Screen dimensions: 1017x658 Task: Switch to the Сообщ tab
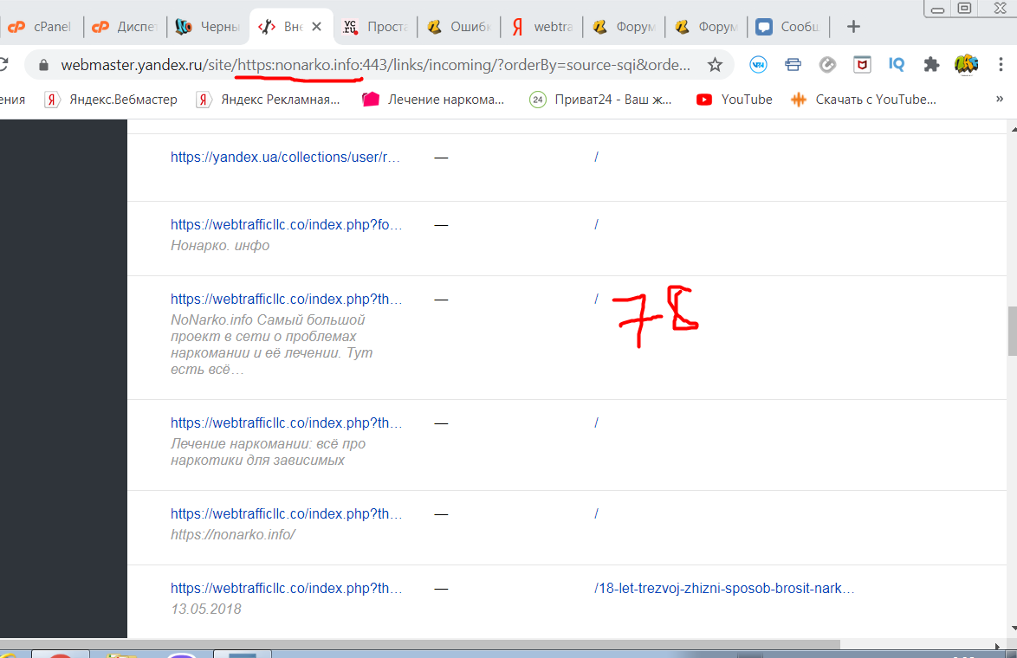(787, 26)
